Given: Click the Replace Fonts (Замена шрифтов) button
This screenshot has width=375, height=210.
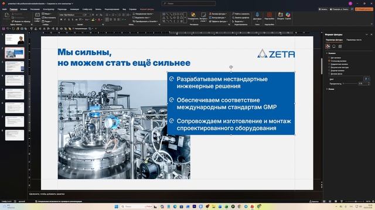Looking at the screenshot, I should coord(241,17).
